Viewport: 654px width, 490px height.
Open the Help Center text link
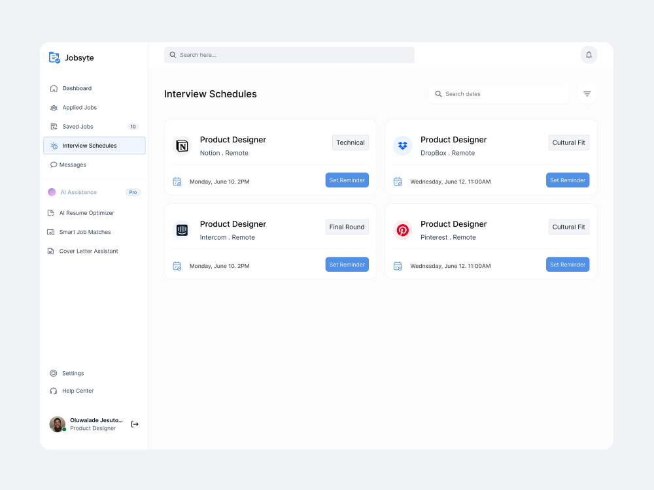click(78, 391)
